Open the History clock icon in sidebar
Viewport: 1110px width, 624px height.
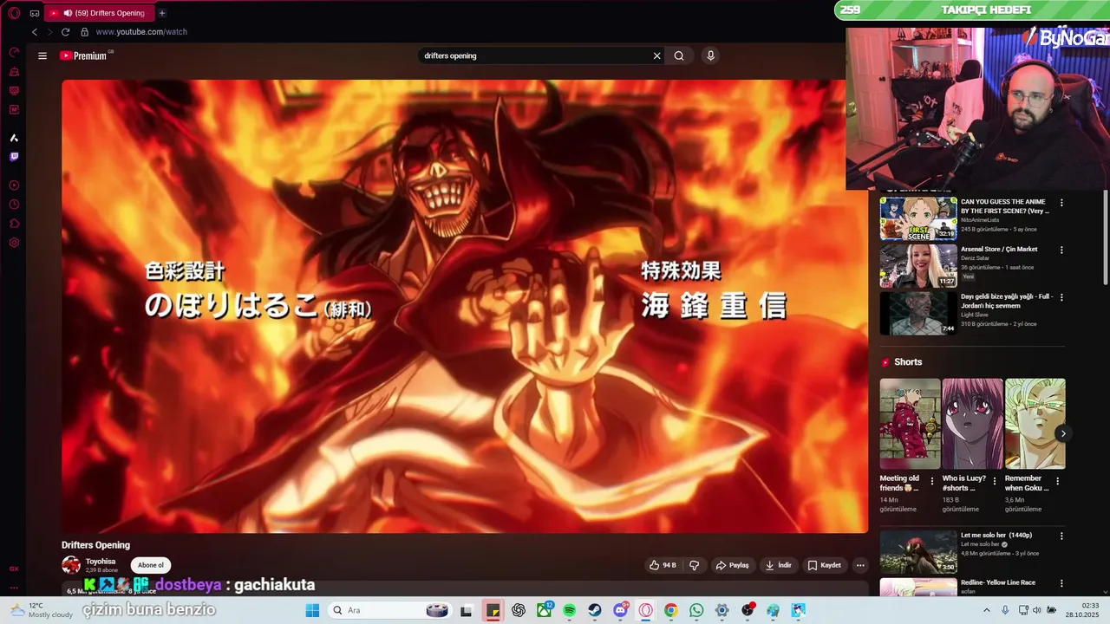[14, 205]
